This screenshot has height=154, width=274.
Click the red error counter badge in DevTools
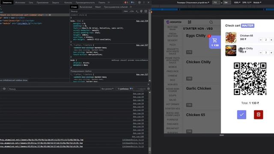click(x=126, y=3)
